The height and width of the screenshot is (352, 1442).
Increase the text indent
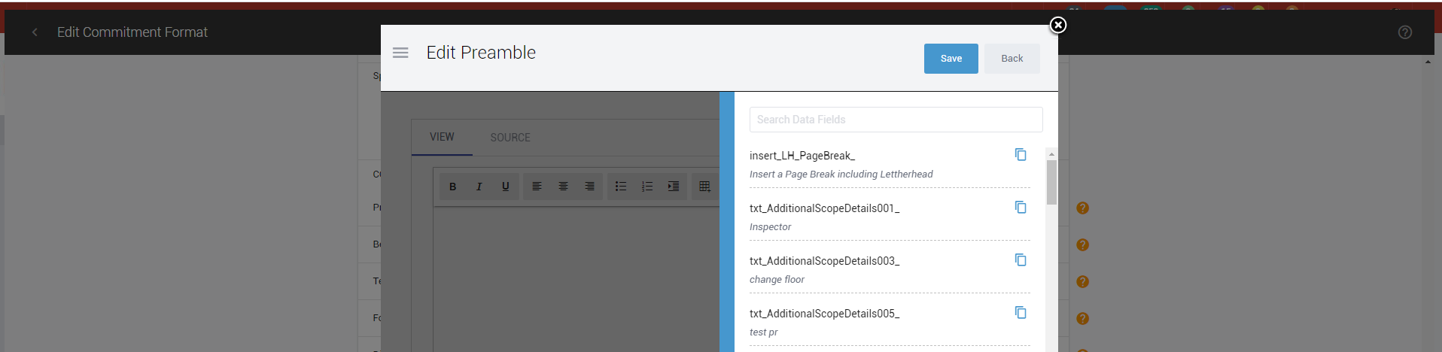point(674,187)
